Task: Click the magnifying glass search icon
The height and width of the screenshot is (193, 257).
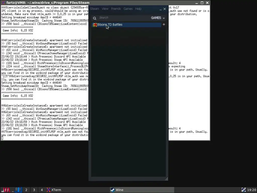Action: (95, 18)
